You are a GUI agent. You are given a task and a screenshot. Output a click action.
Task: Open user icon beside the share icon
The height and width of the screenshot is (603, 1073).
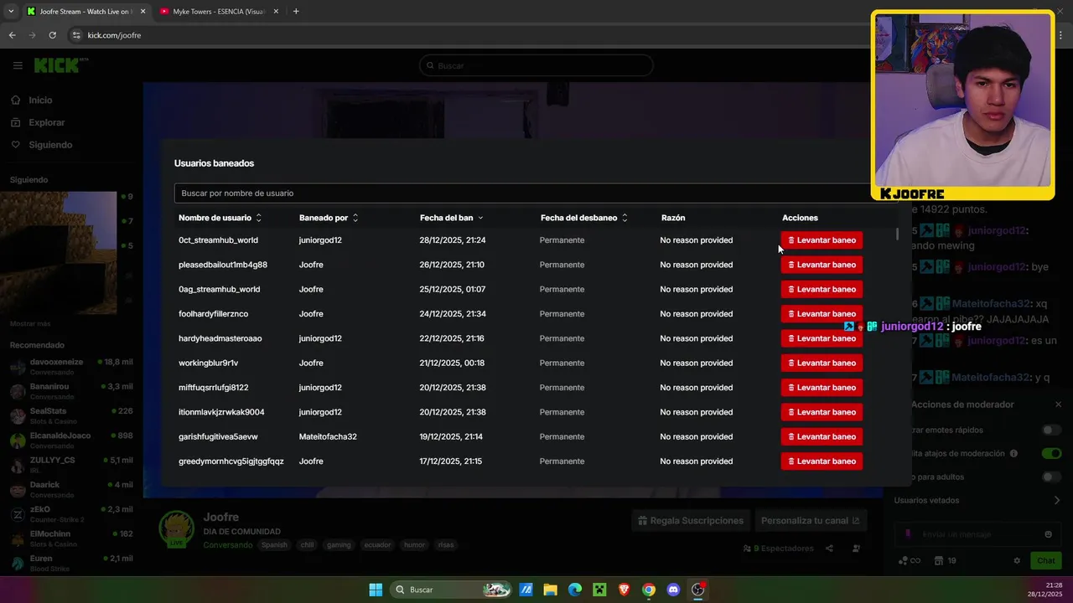[856, 549]
